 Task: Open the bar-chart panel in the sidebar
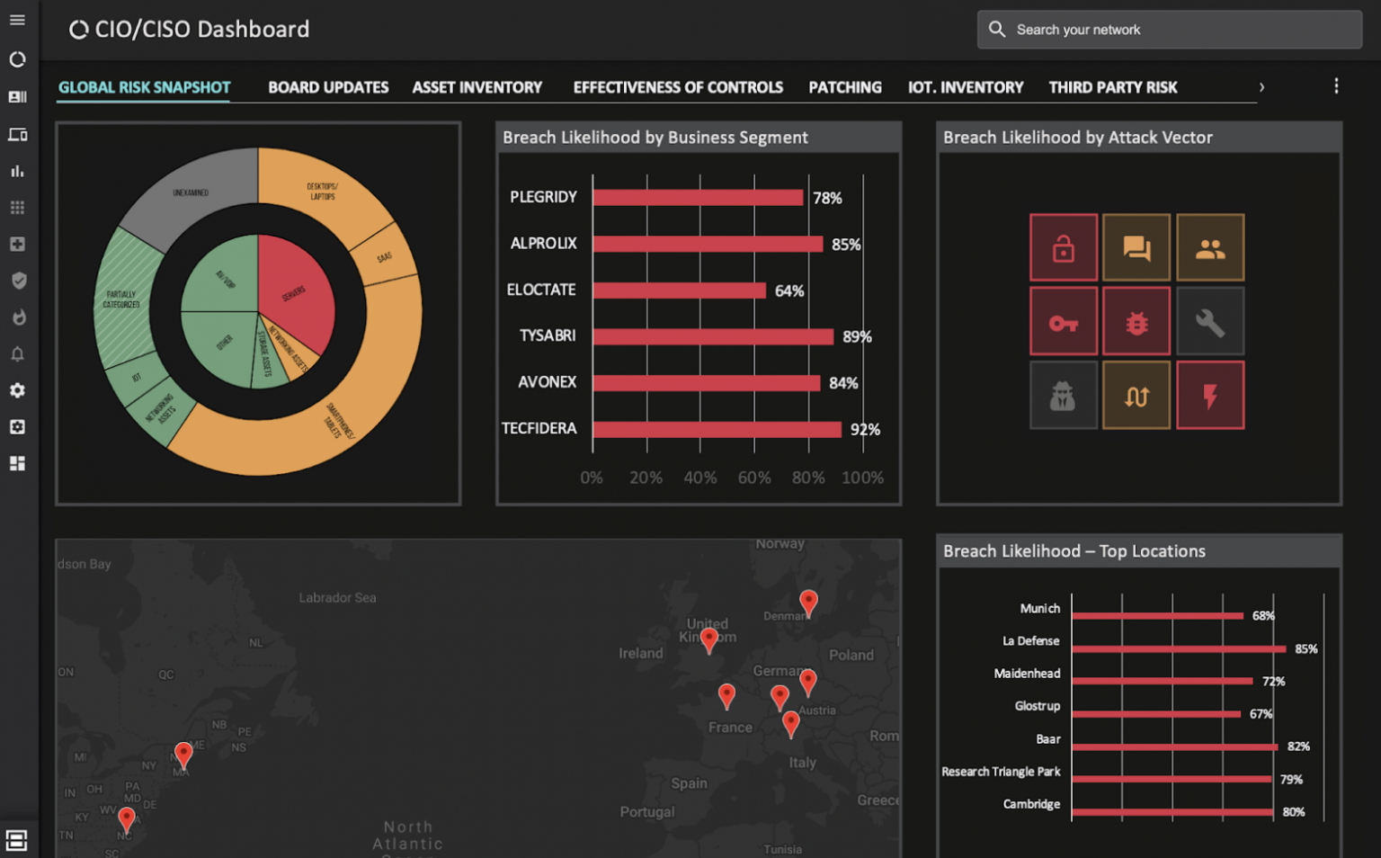tap(17, 170)
